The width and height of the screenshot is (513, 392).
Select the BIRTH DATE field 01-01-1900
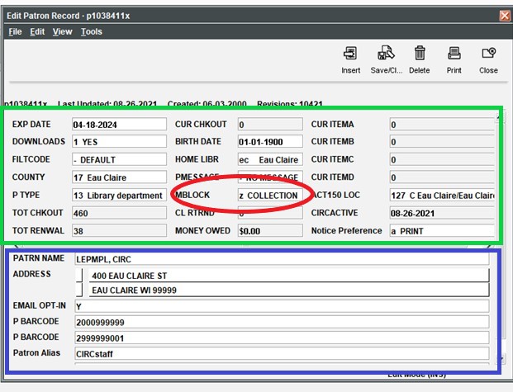pyautogui.click(x=270, y=142)
